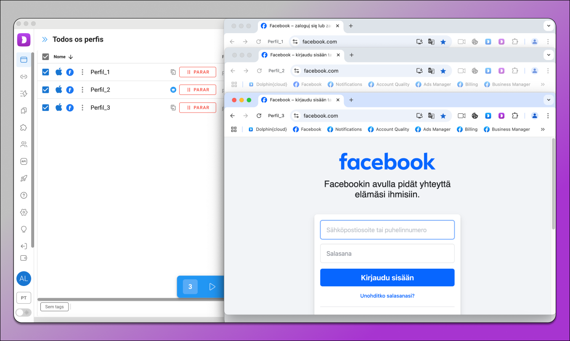This screenshot has width=570, height=341.
Task: Click install app icon in Perfil_3 address bar
Action: pos(419,116)
